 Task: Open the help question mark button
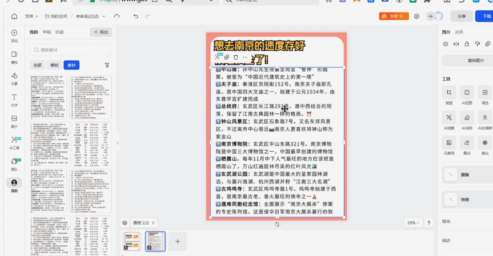click(429, 222)
